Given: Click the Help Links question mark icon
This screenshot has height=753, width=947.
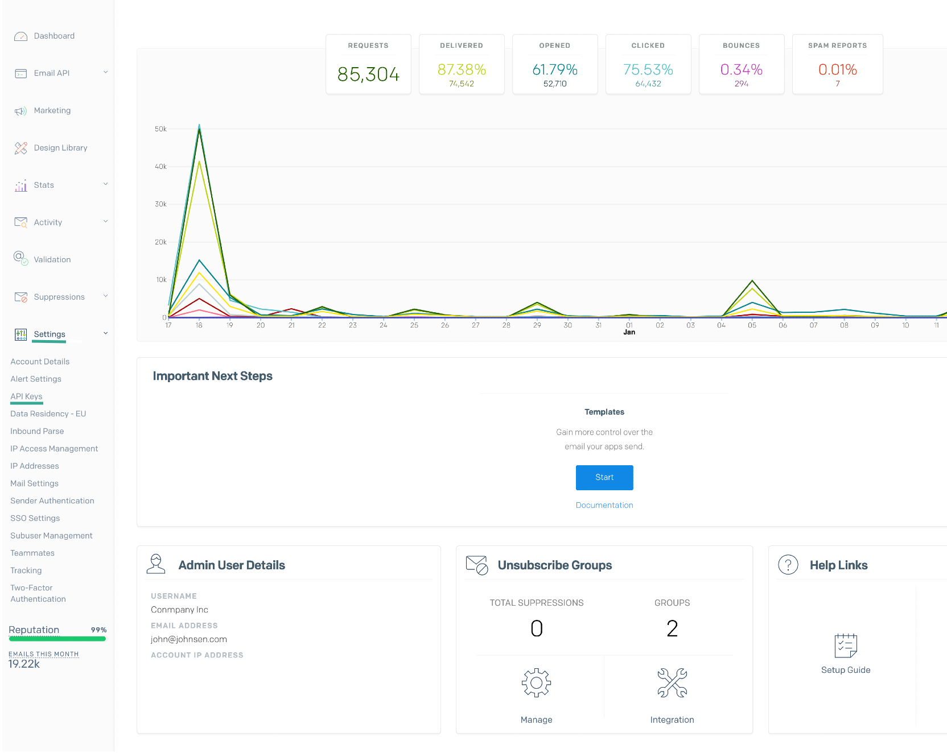Looking at the screenshot, I should coord(788,565).
